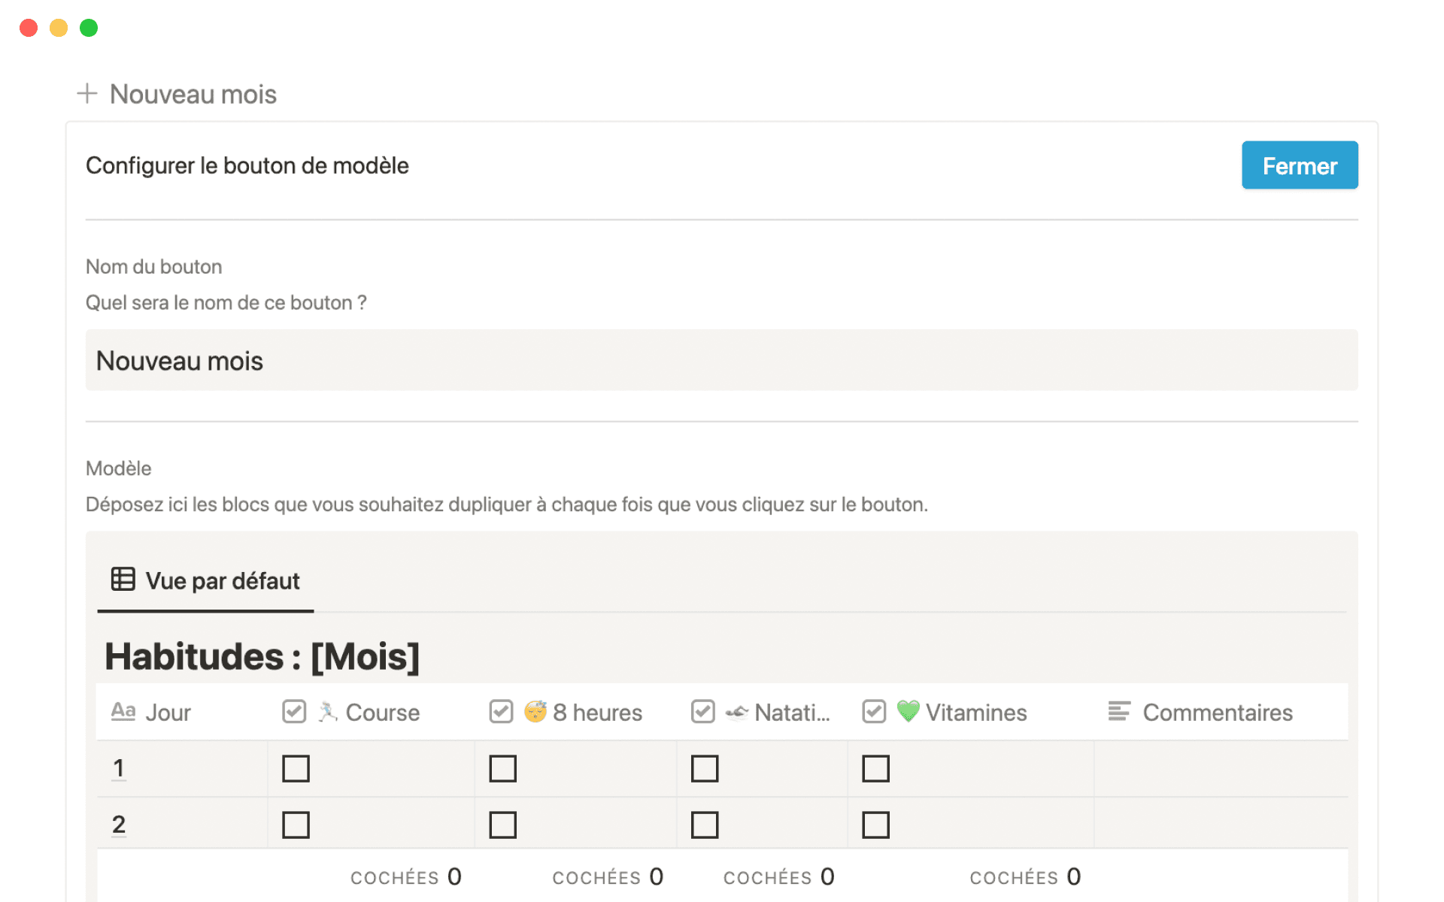Click the Aa property icon in Jour column
Image resolution: width=1444 pixels, height=902 pixels.
click(123, 710)
